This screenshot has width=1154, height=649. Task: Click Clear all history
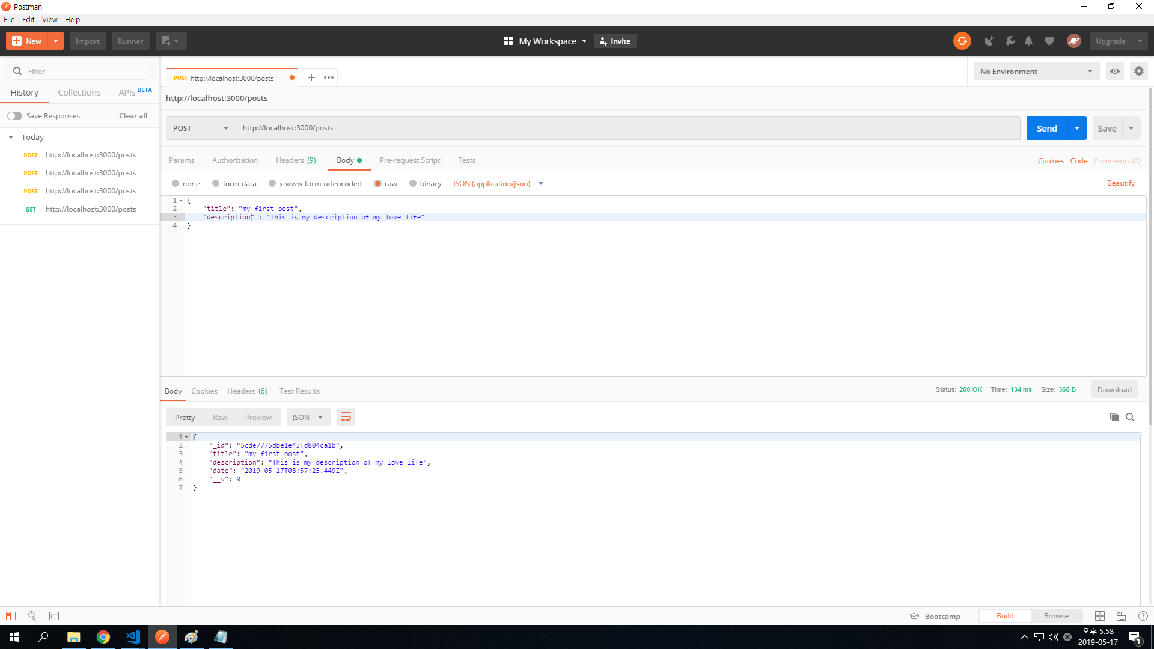133,115
